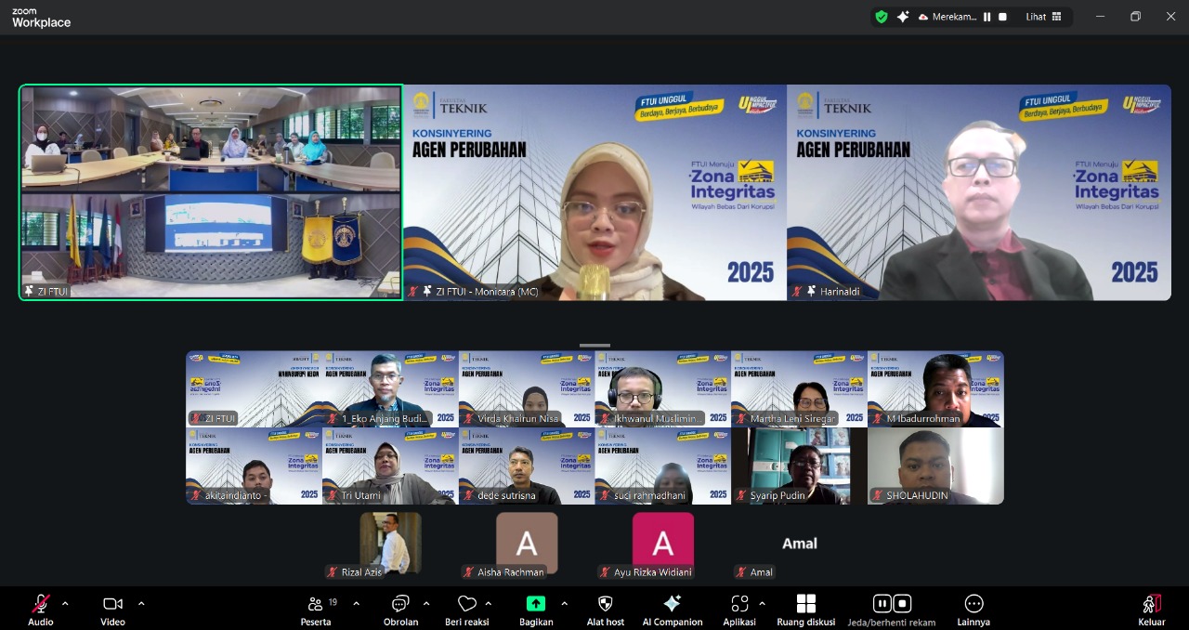Click the AI sparkle icon in the title bar
Viewport: 1189px width, 630px height.
coord(903,17)
